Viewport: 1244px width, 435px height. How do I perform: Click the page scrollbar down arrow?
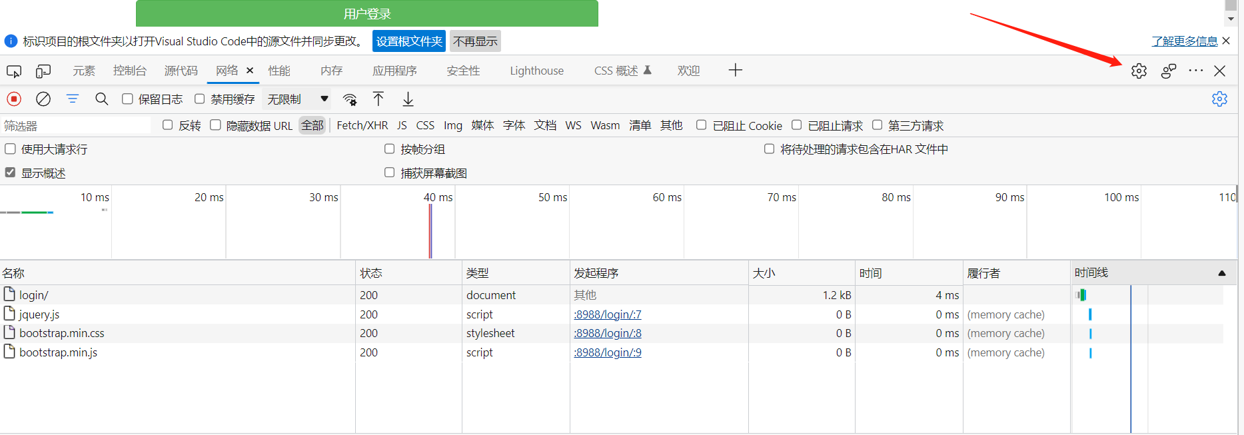pos(1231,19)
